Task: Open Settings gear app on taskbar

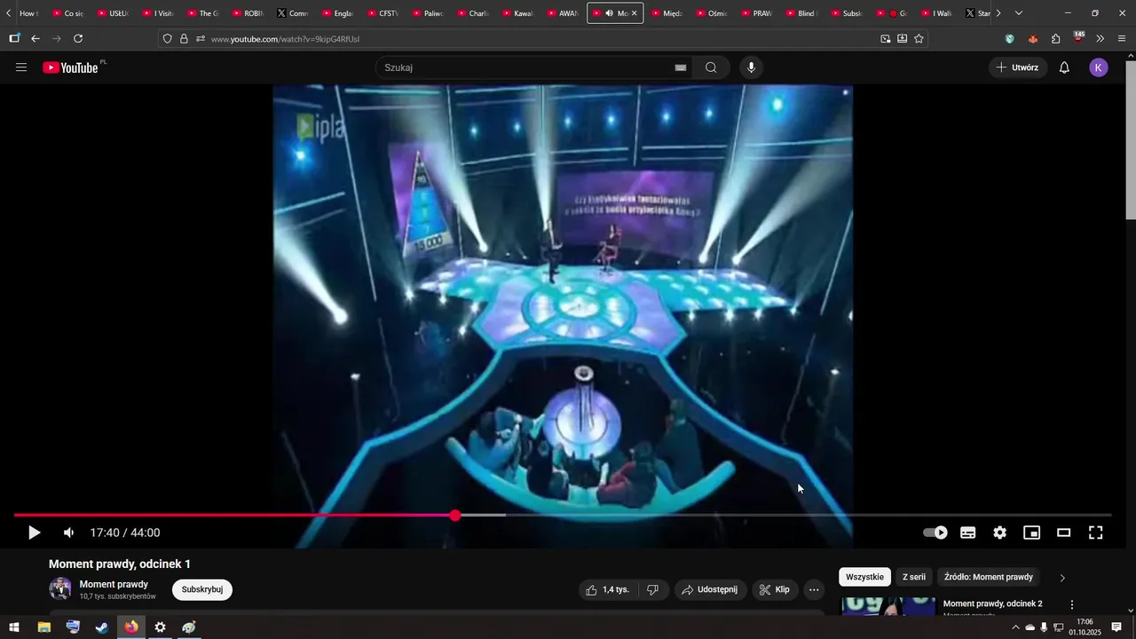Action: (x=160, y=627)
